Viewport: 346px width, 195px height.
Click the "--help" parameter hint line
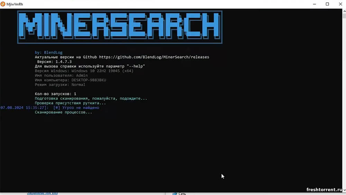(x=90, y=66)
